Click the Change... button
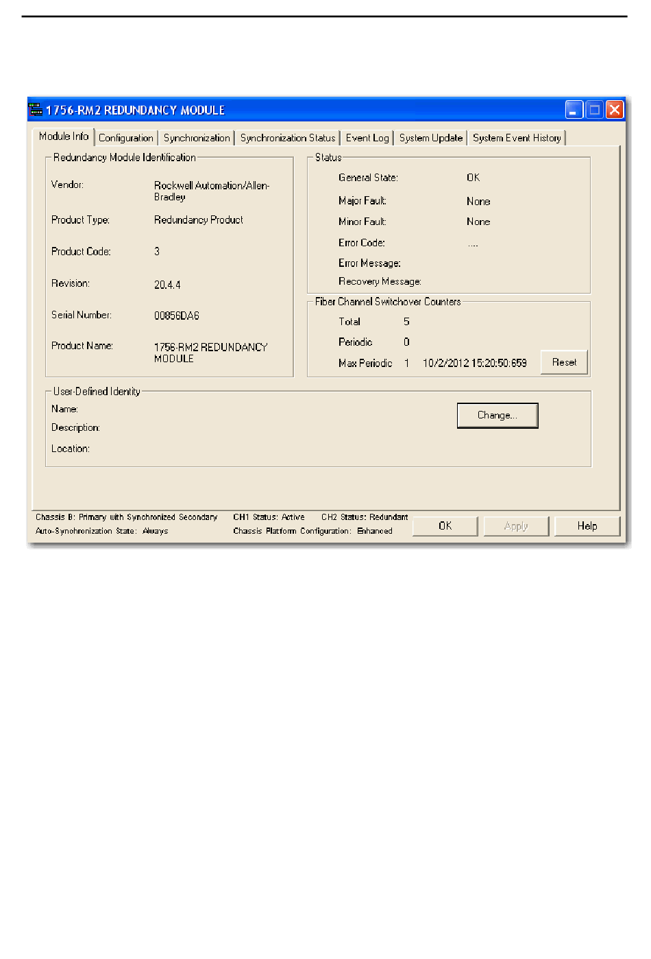The height and width of the screenshot is (959, 651). pos(498,415)
